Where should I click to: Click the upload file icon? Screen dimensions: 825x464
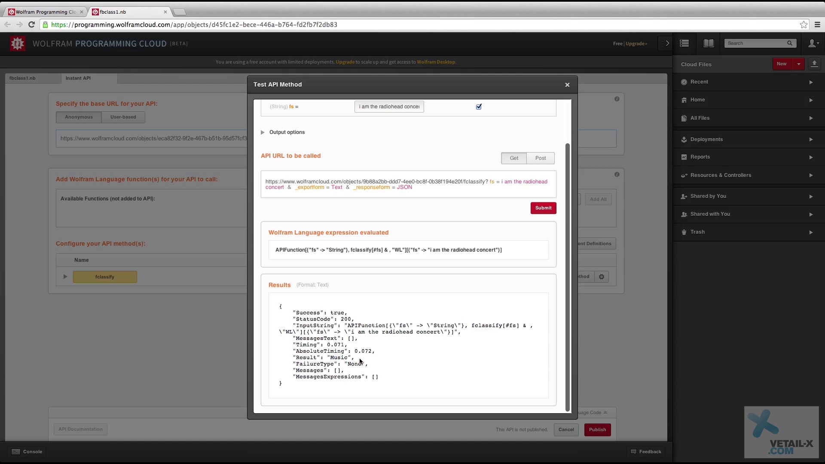pos(814,64)
